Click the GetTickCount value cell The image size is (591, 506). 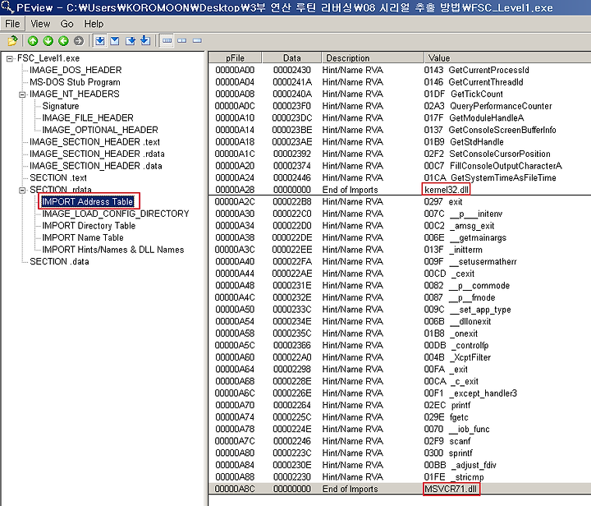tap(463, 94)
